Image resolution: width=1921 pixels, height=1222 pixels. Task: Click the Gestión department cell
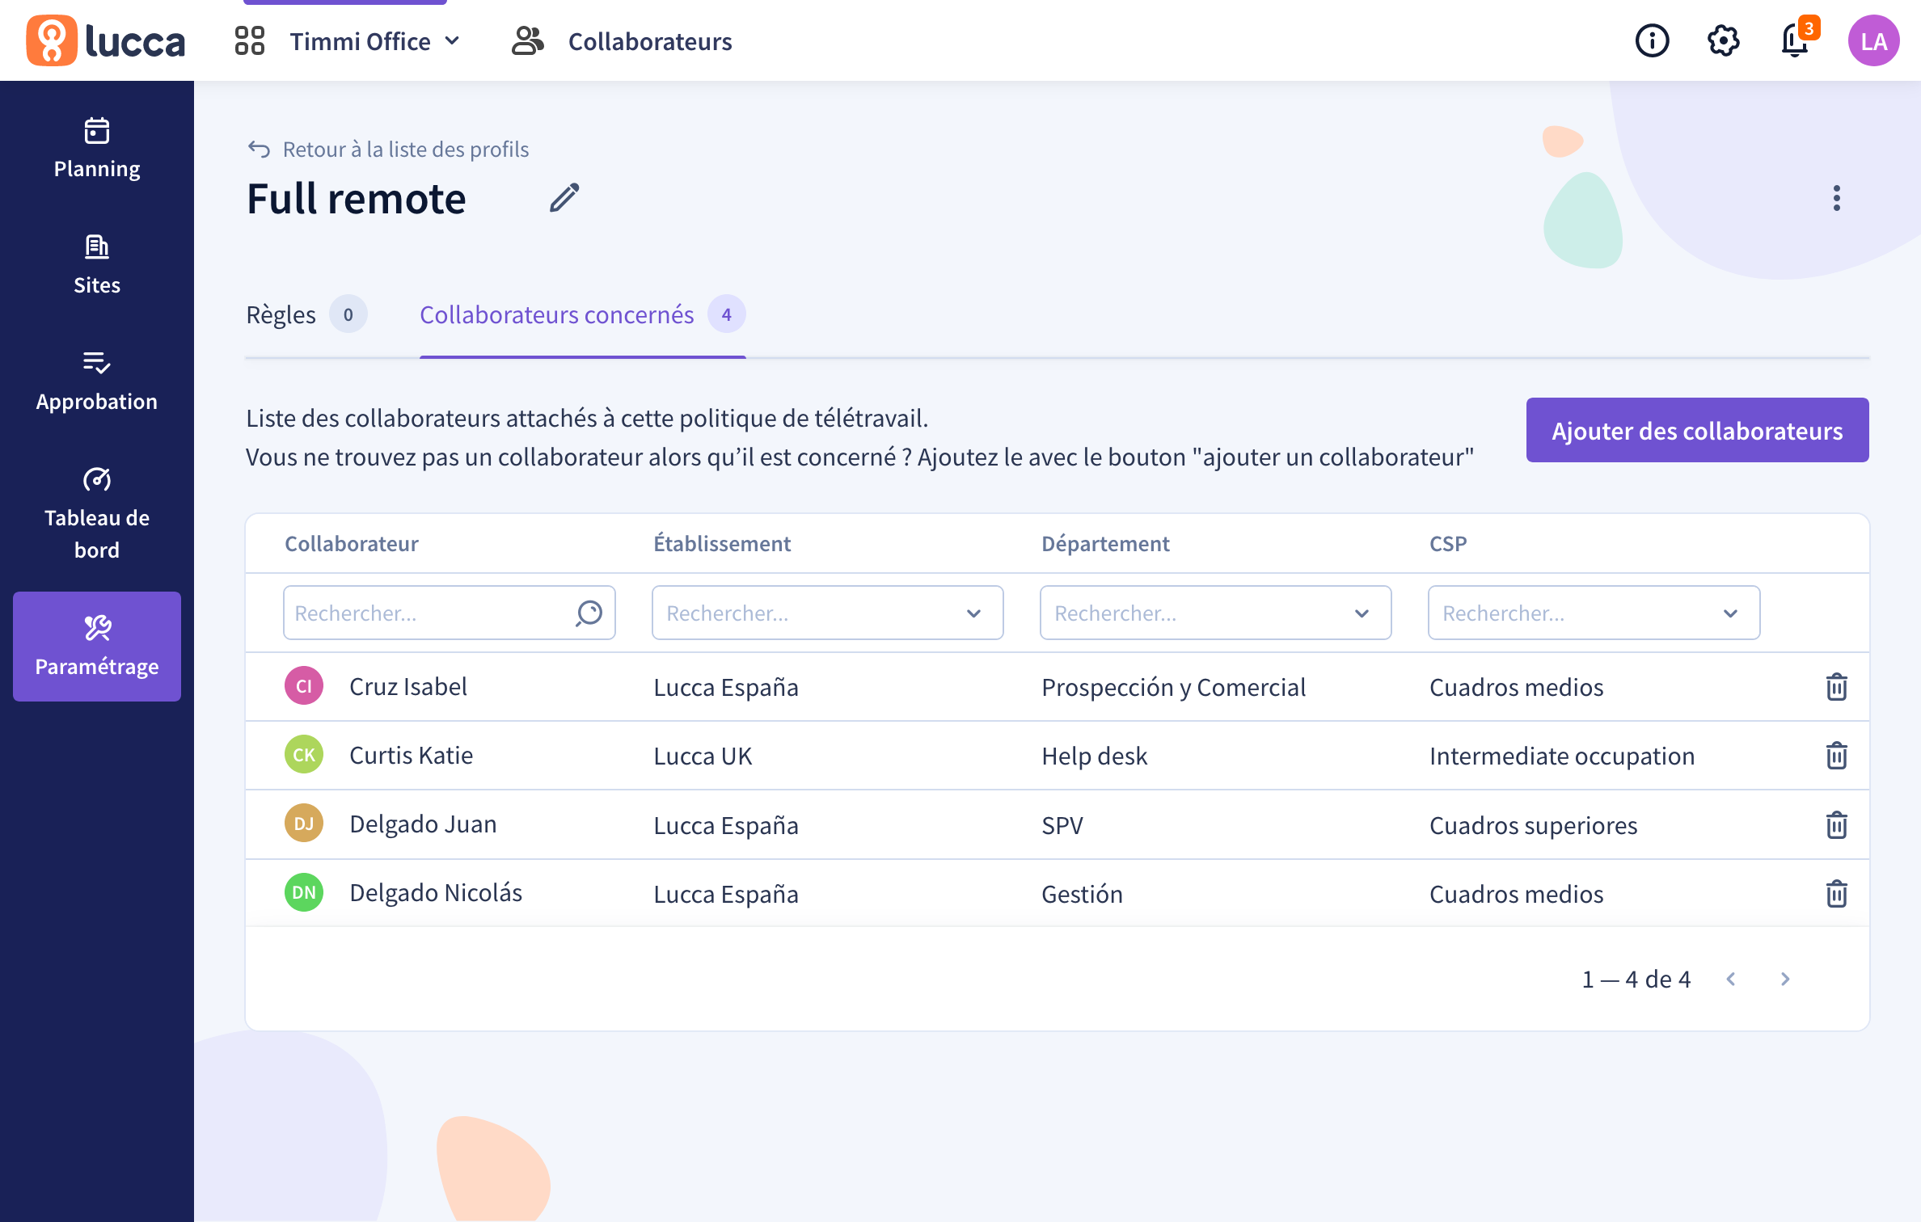tap(1082, 894)
